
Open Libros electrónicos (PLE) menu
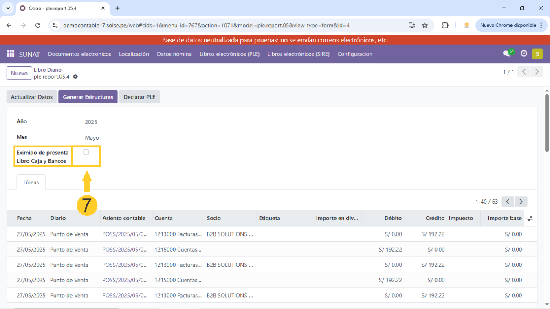pyautogui.click(x=229, y=54)
